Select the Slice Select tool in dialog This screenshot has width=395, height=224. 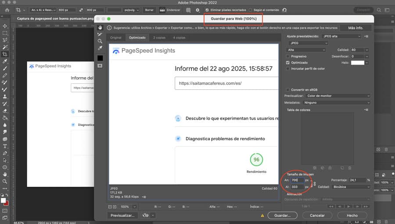[x=100, y=34]
